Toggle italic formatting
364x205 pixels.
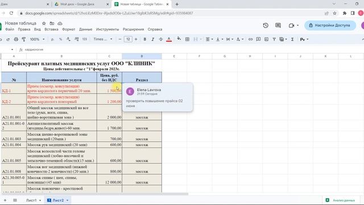153,39
